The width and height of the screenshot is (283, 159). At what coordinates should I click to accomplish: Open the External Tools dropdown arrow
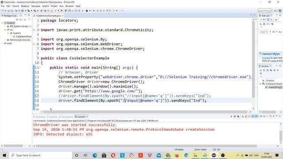(x=38, y=11)
